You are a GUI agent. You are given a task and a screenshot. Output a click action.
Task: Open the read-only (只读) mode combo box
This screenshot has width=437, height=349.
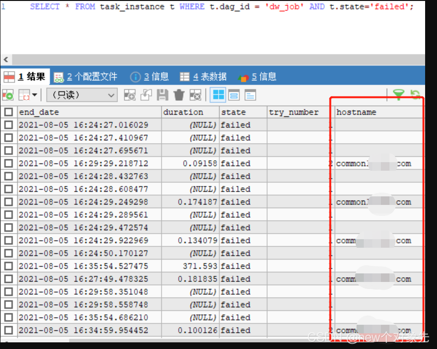82,95
